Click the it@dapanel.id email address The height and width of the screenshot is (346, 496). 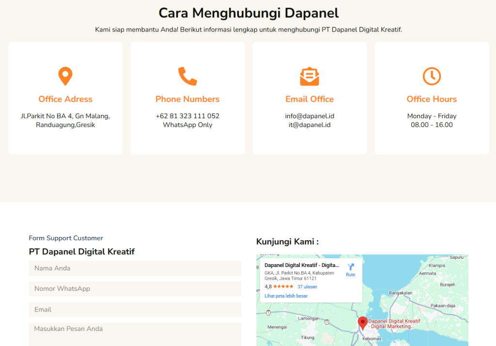(x=310, y=125)
